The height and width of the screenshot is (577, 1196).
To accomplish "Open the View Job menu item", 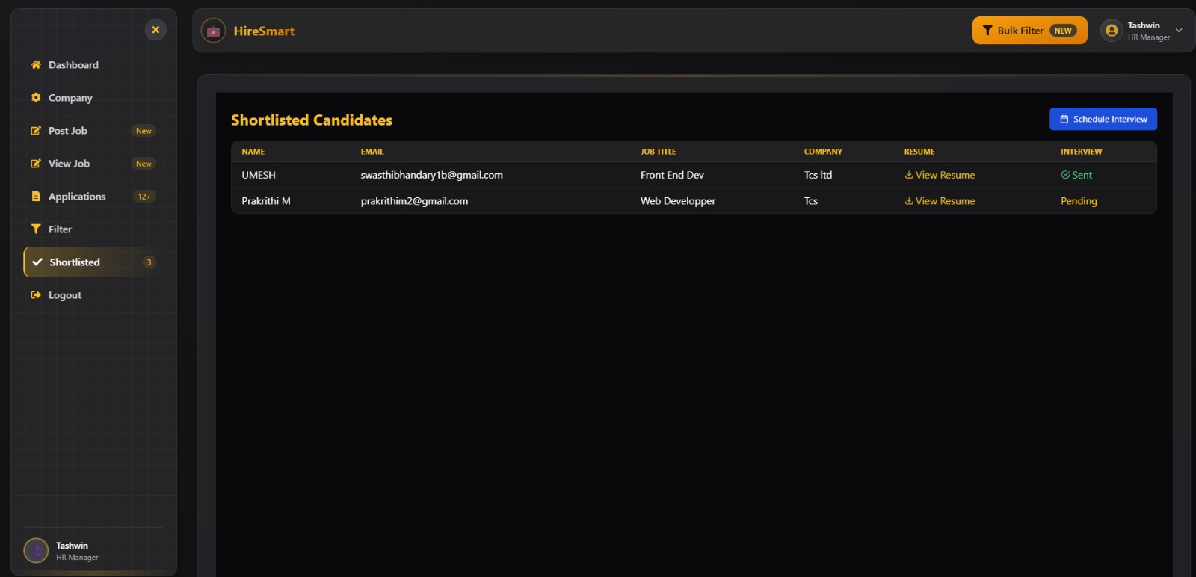I will [69, 164].
